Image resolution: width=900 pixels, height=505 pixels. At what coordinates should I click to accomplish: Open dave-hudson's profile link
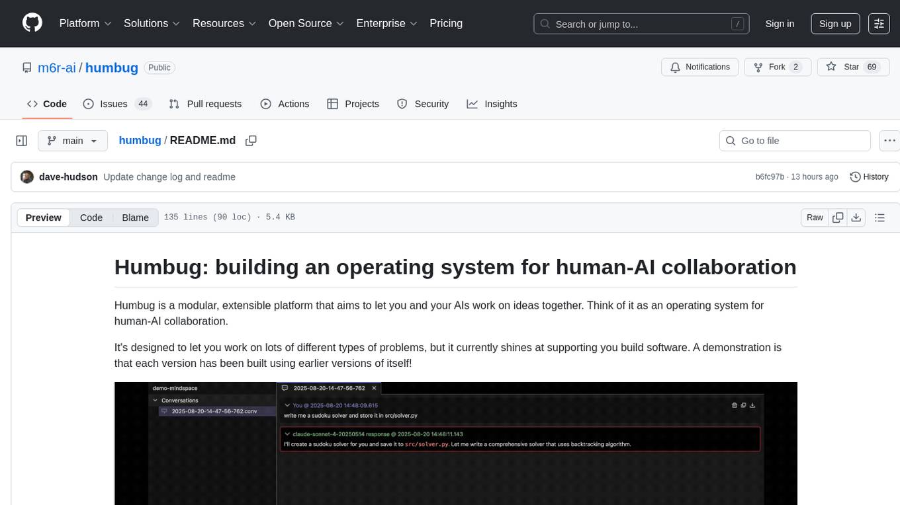[68, 177]
